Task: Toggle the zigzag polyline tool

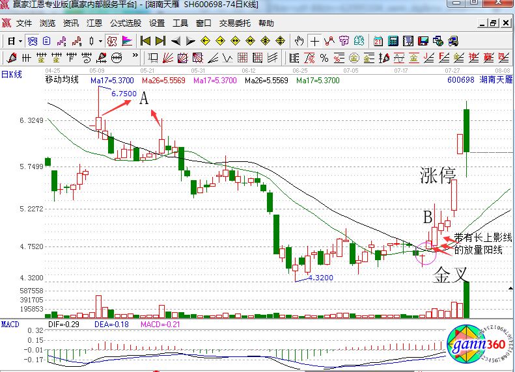Action: pos(329,40)
